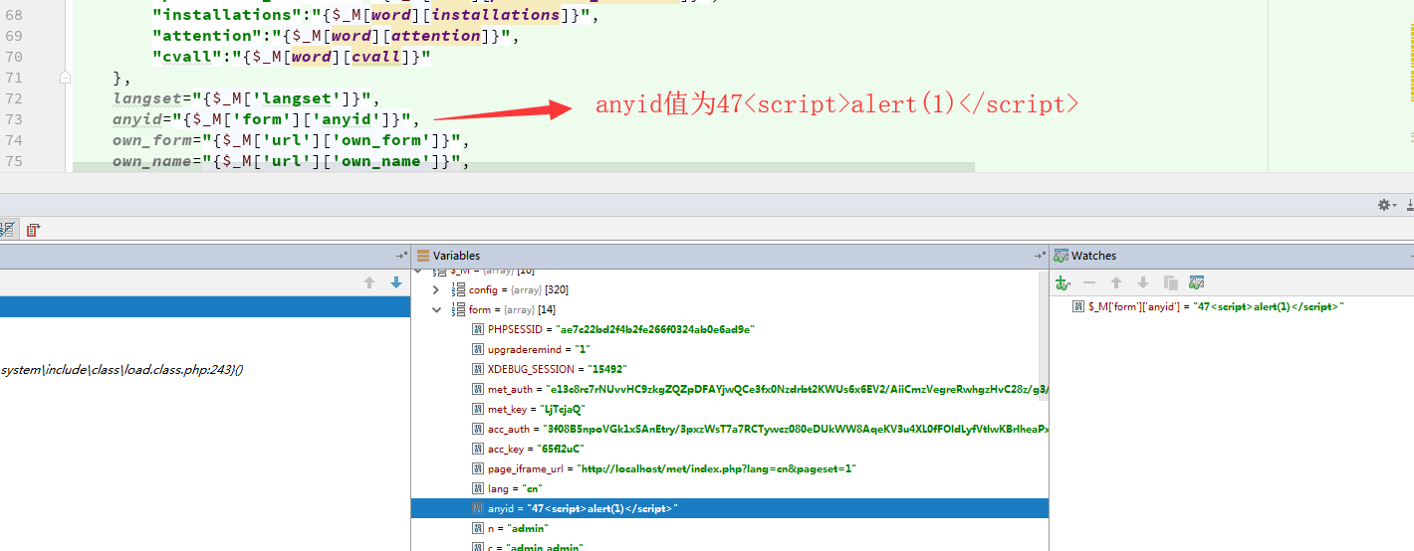The image size is (1414, 551).
Task: Select the n = "admin" variable row
Action: click(729, 528)
